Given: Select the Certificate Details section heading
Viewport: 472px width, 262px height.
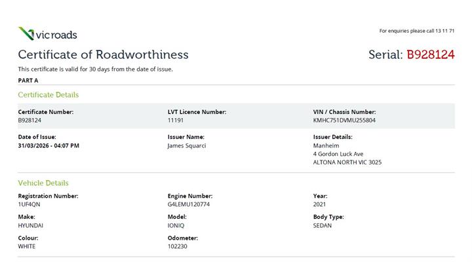Looking at the screenshot, I should point(48,95).
